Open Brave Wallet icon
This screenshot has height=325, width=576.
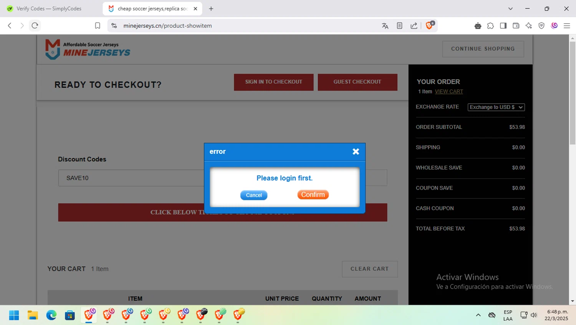(x=516, y=26)
